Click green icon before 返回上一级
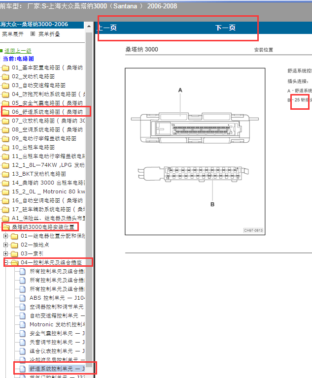 tap(1, 51)
